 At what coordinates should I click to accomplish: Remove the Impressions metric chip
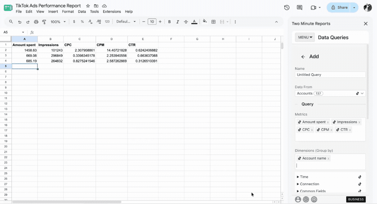pos(359,122)
